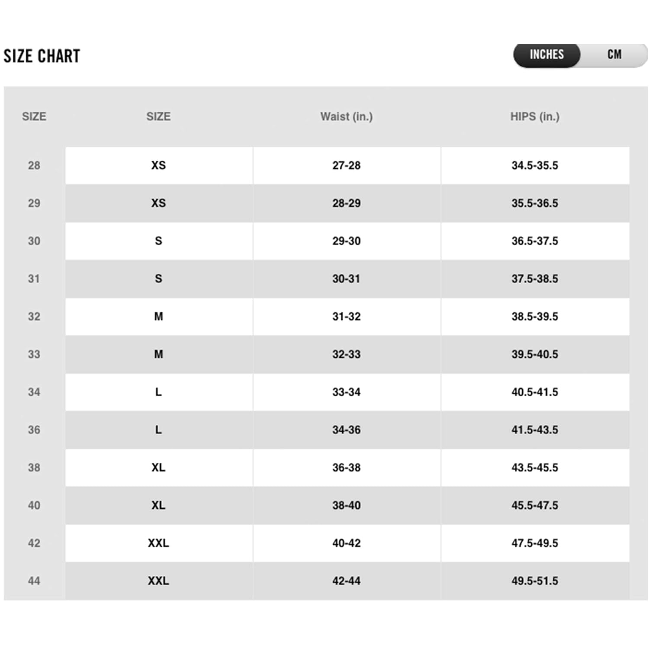Switch the size chart to CM units
The image size is (649, 649).
point(614,55)
